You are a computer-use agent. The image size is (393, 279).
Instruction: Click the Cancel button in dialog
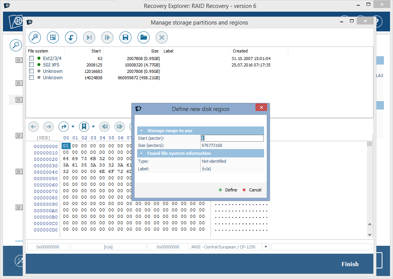point(252,190)
